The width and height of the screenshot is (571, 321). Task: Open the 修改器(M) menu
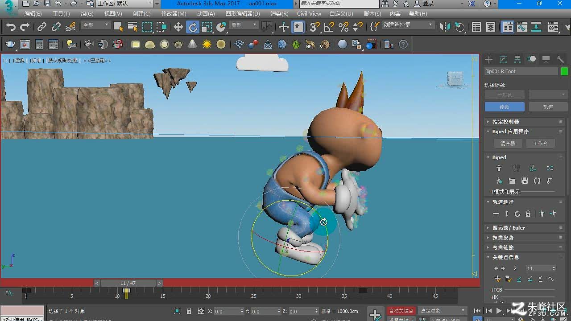(x=174, y=14)
